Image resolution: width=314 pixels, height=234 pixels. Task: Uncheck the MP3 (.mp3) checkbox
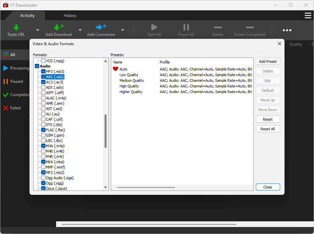pyautogui.click(x=43, y=71)
